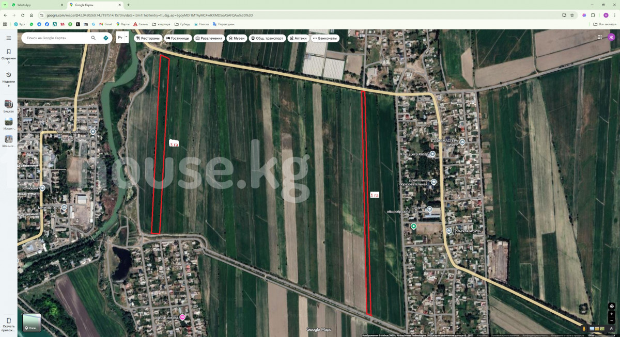Open directions with the blue arrow icon

tap(106, 38)
